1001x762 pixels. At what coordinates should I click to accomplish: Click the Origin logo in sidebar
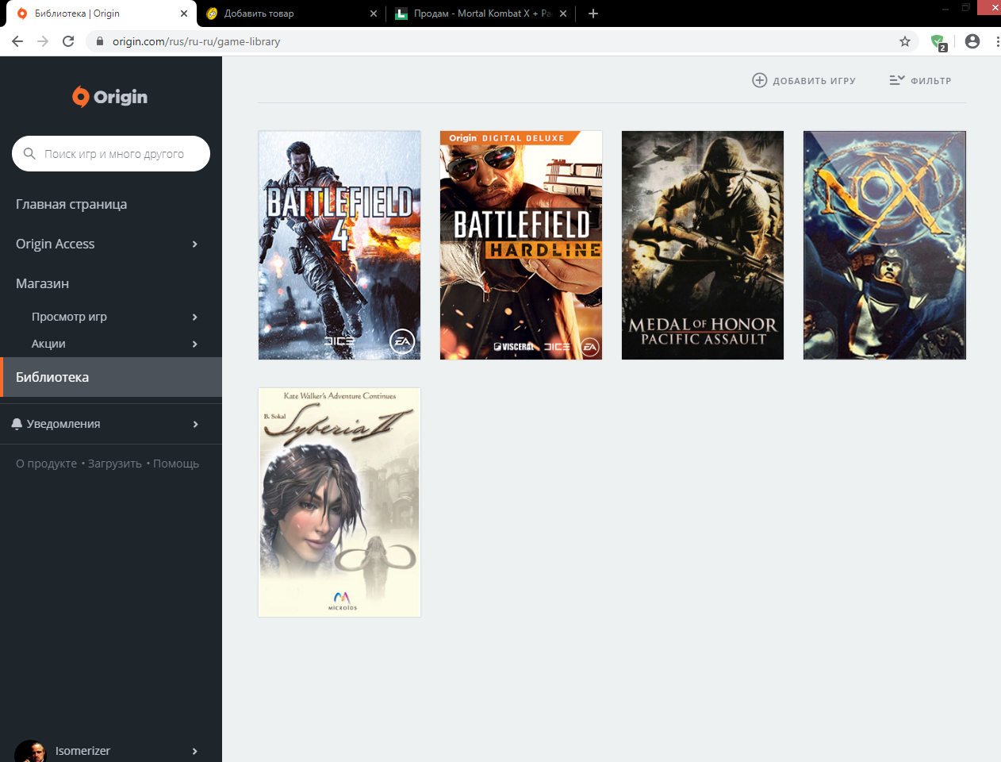click(110, 97)
